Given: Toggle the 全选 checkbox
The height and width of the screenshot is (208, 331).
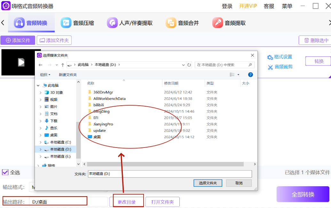Looking at the screenshot, I should tap(5, 172).
